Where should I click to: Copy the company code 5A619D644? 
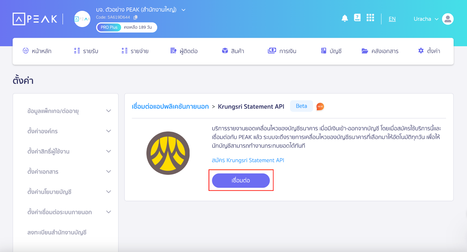click(135, 17)
